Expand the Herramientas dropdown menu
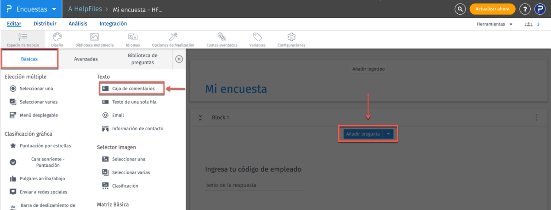551x210 pixels. [494, 24]
